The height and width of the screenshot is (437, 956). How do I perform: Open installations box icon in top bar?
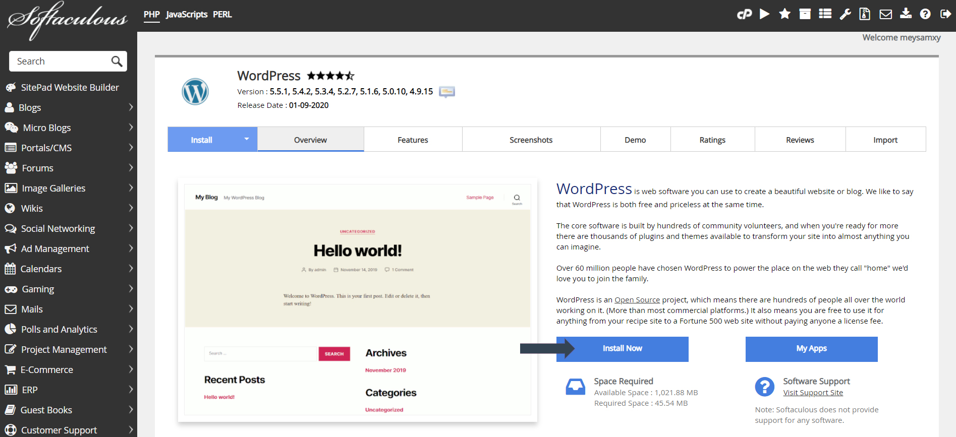pyautogui.click(x=805, y=14)
